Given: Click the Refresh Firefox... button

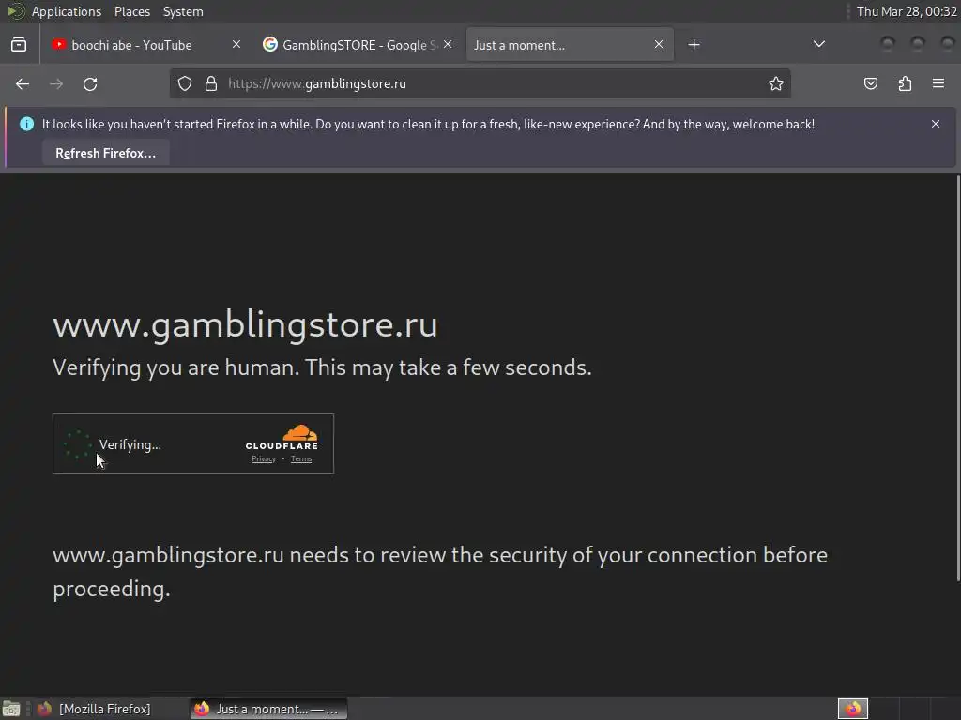Looking at the screenshot, I should (x=105, y=153).
